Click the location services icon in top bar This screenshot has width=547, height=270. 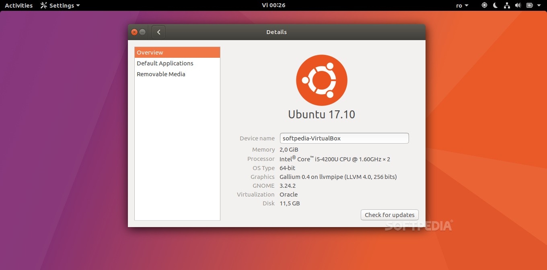(484, 6)
